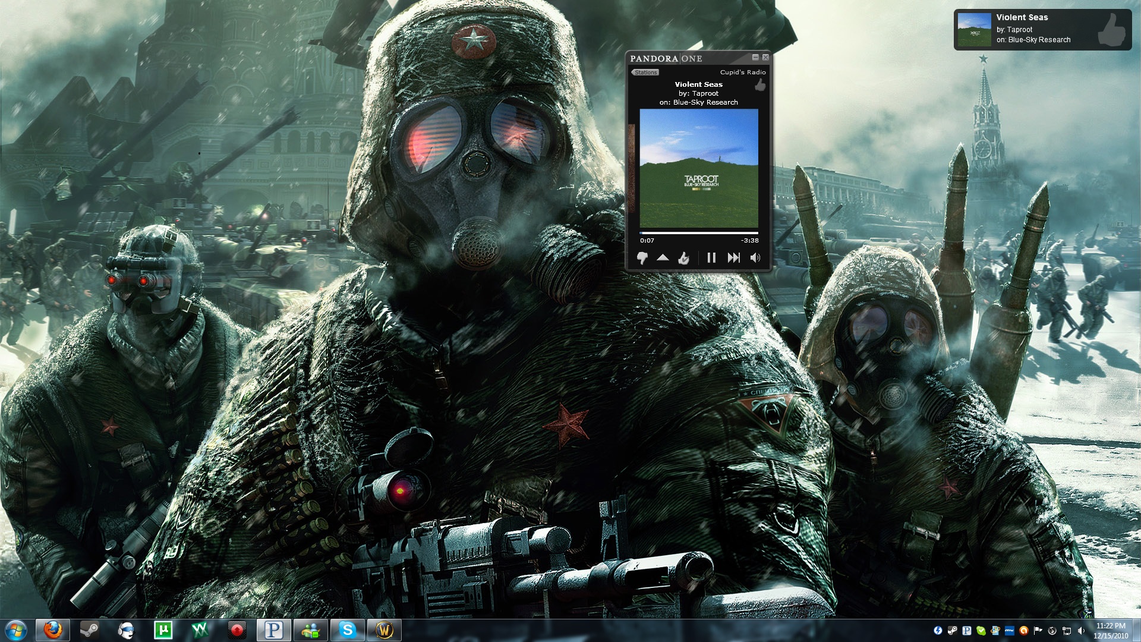Open Windows Live Messenger on taskbar
1141x642 pixels.
pyautogui.click(x=311, y=630)
